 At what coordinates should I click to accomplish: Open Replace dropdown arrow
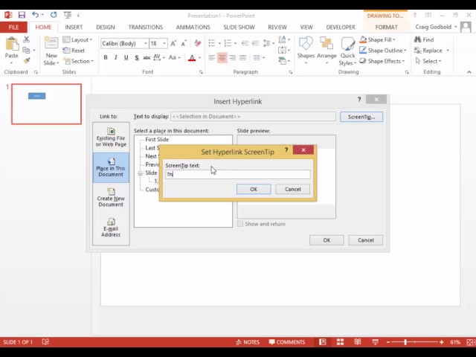click(448, 51)
